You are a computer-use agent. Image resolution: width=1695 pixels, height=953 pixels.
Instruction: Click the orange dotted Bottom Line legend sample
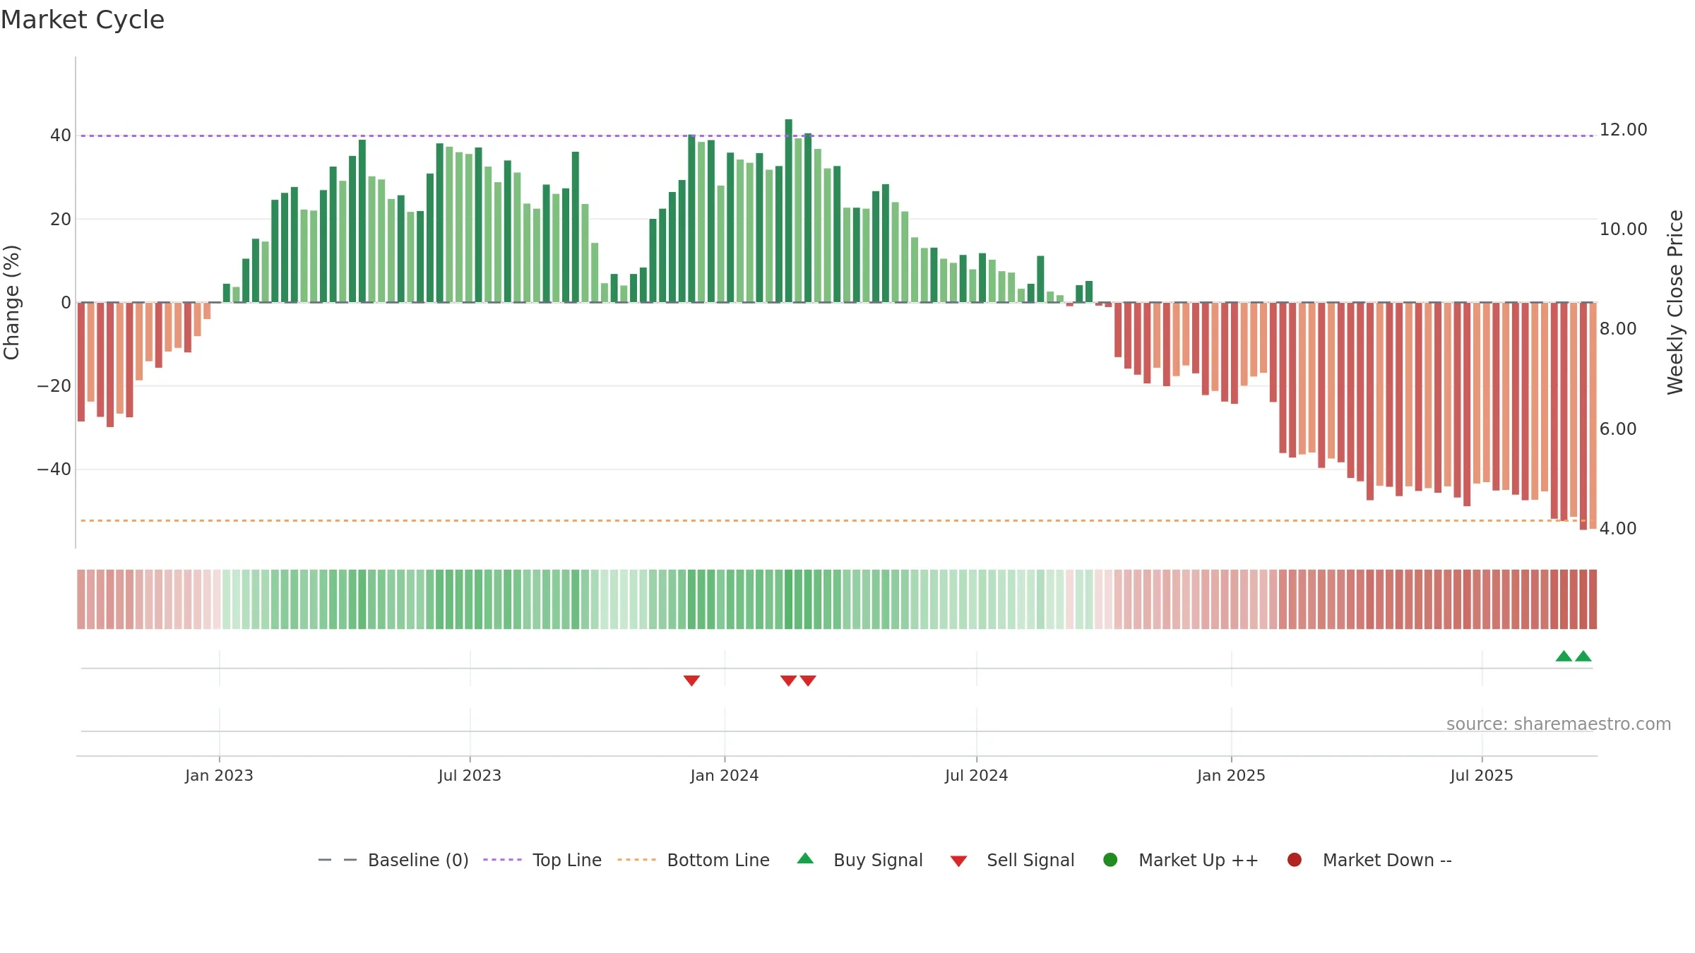[x=636, y=860]
